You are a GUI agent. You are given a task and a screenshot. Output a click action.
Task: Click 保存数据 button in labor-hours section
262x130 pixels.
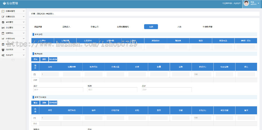pyautogui.click(x=53, y=103)
